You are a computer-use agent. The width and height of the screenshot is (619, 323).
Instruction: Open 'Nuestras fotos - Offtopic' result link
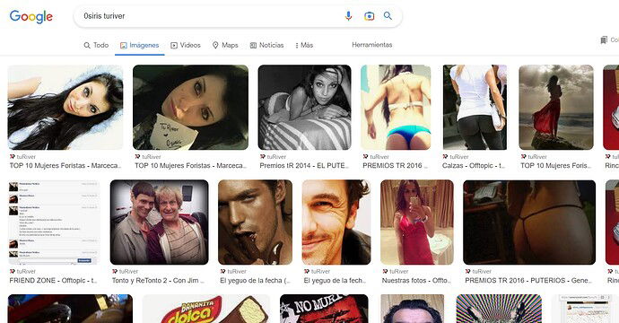tap(416, 281)
